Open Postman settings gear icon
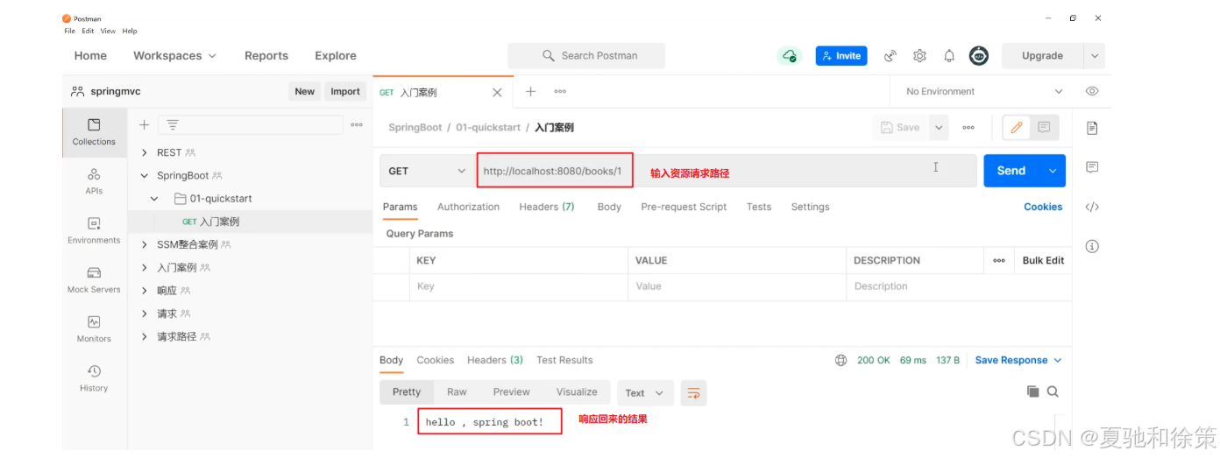Screen dimensions: 1220x458 tap(919, 56)
